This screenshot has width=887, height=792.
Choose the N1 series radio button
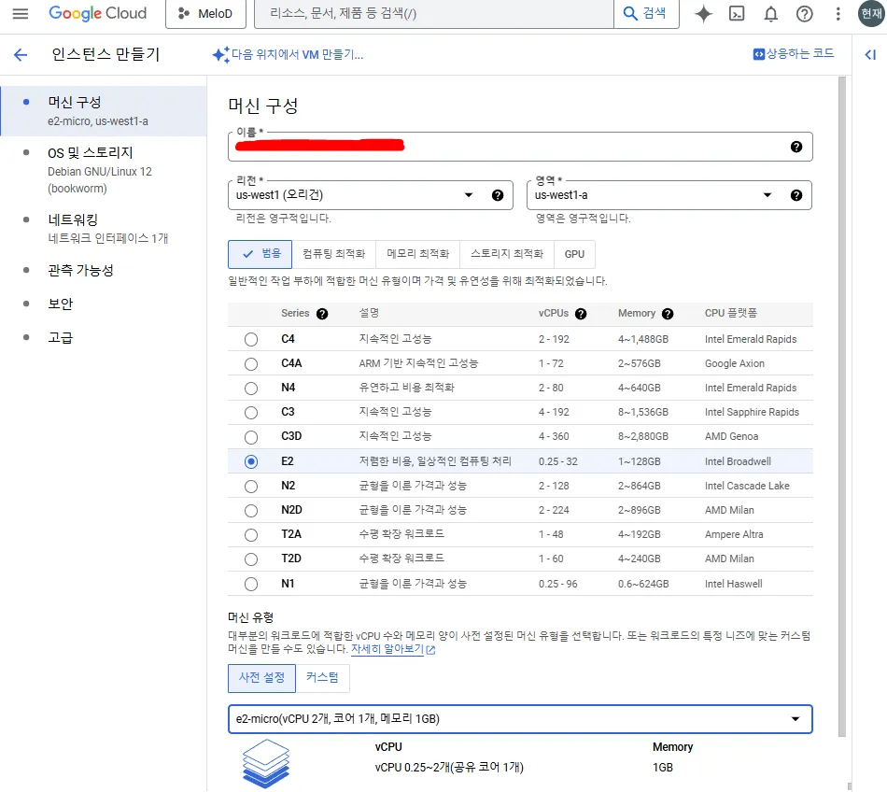[251, 584]
